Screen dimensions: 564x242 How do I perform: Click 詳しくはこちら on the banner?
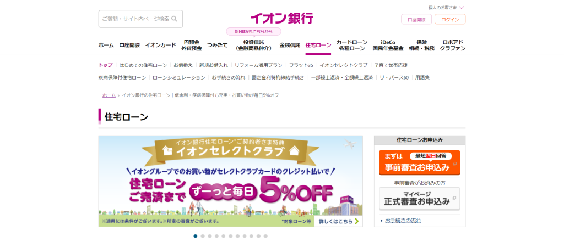339,221
